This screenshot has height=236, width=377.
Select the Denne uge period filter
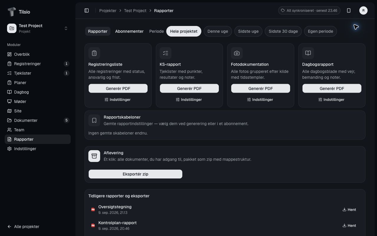[218, 31]
